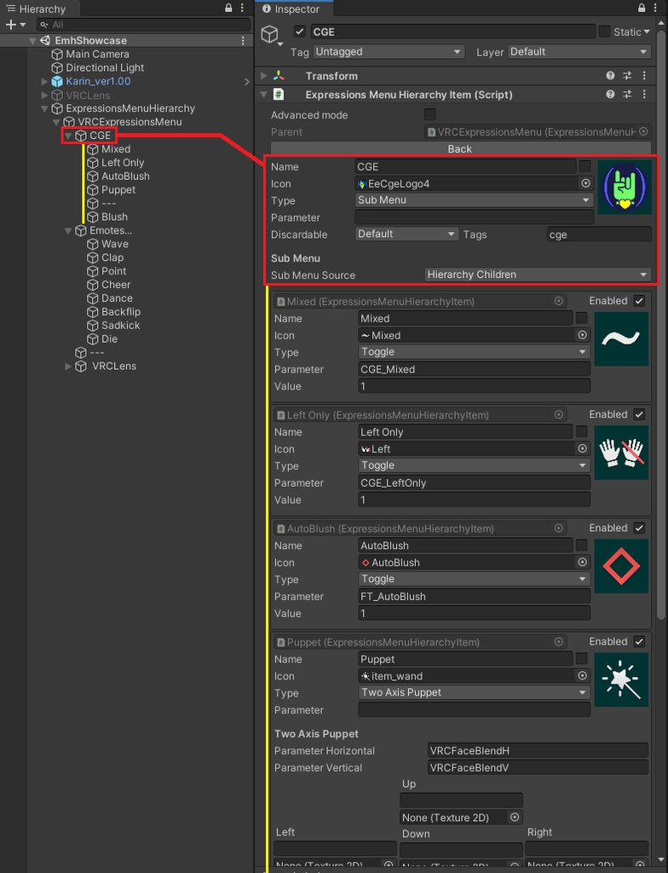The height and width of the screenshot is (873, 668).
Task: Open the Hierarchy panel three-dot menu
Action: [x=242, y=8]
